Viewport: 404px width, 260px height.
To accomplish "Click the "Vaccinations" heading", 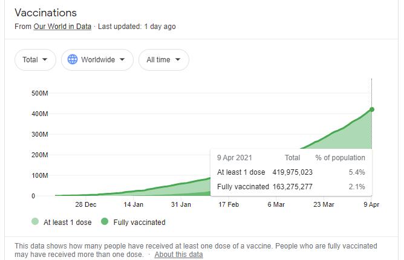I will tap(45, 13).
